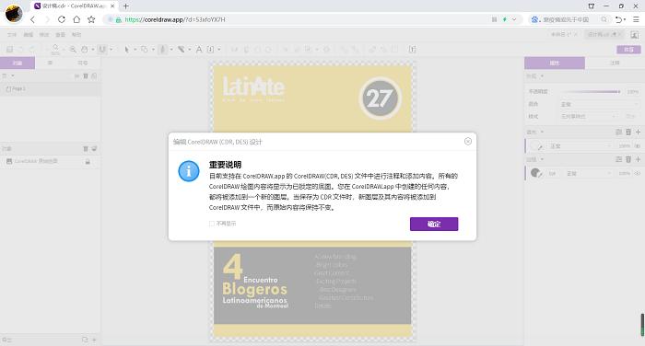Screen dimensions: 645x346
Task: Open the browser home page icon
Action: pos(76,19)
